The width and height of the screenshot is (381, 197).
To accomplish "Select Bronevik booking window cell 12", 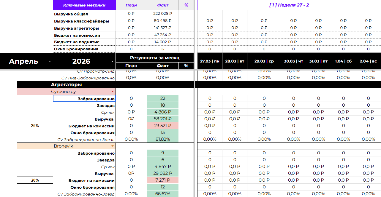I will [x=163, y=187].
